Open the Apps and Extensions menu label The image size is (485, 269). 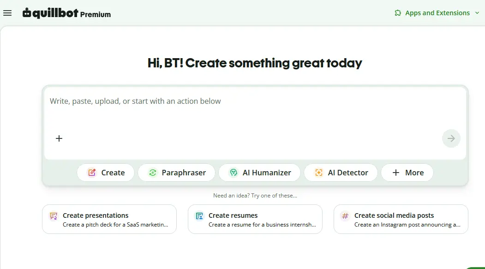(x=437, y=13)
